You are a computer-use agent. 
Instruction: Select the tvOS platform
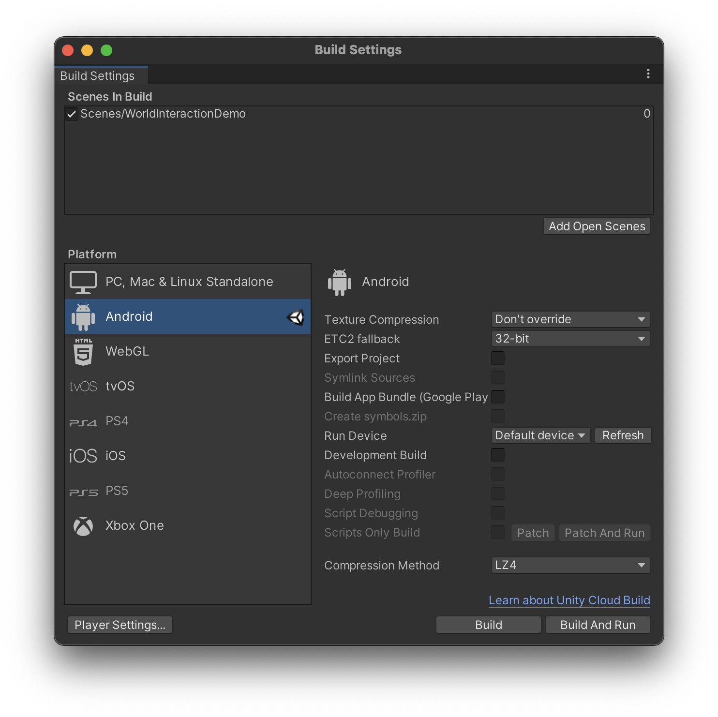coord(188,386)
